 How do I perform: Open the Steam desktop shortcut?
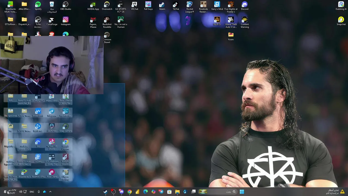pos(162,6)
